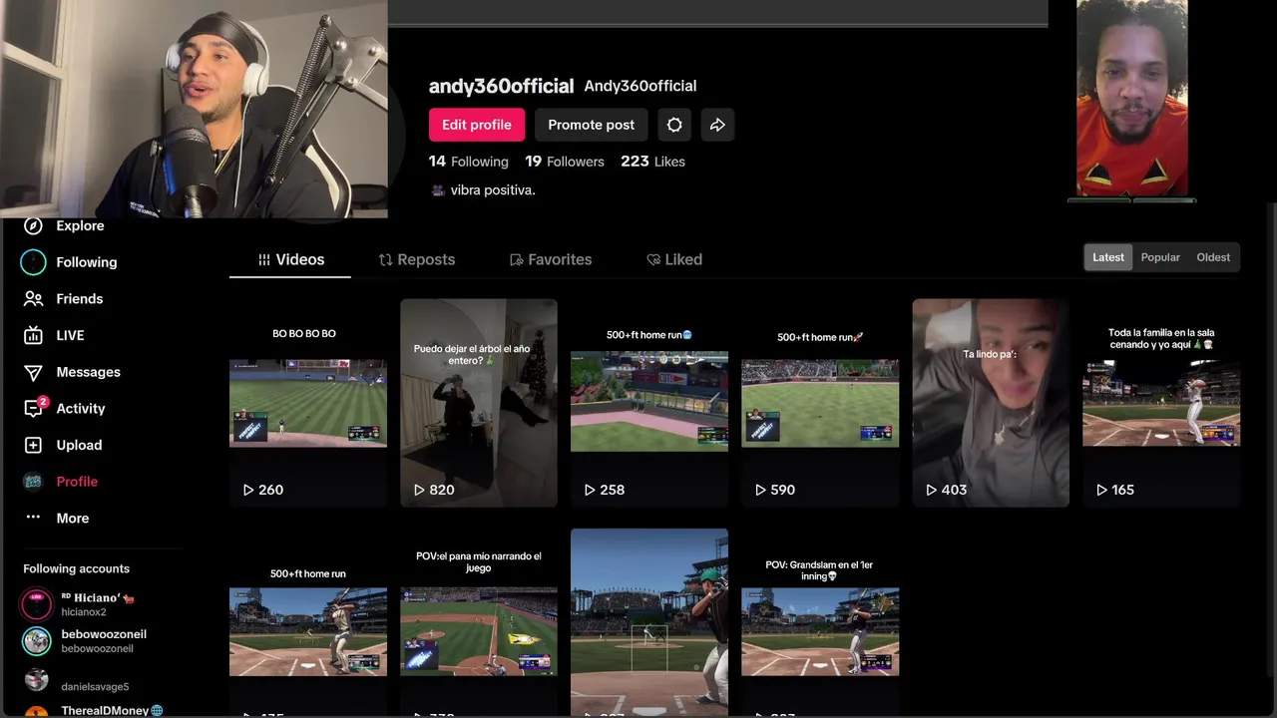The image size is (1277, 718).
Task: Open the LIVE icon in sidebar
Action: (33, 335)
